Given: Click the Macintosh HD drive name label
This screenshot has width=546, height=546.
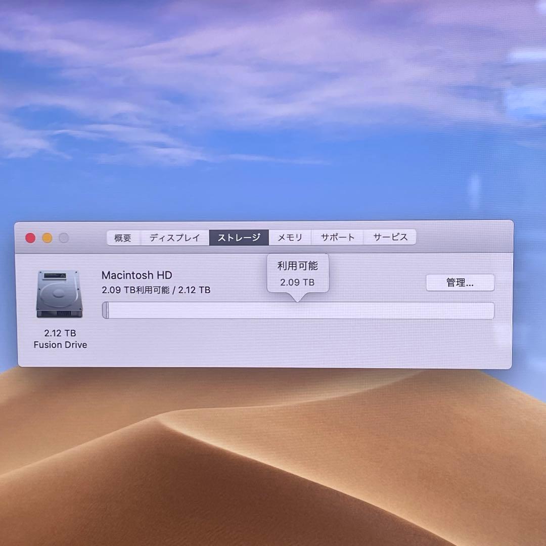Looking at the screenshot, I should click(137, 275).
